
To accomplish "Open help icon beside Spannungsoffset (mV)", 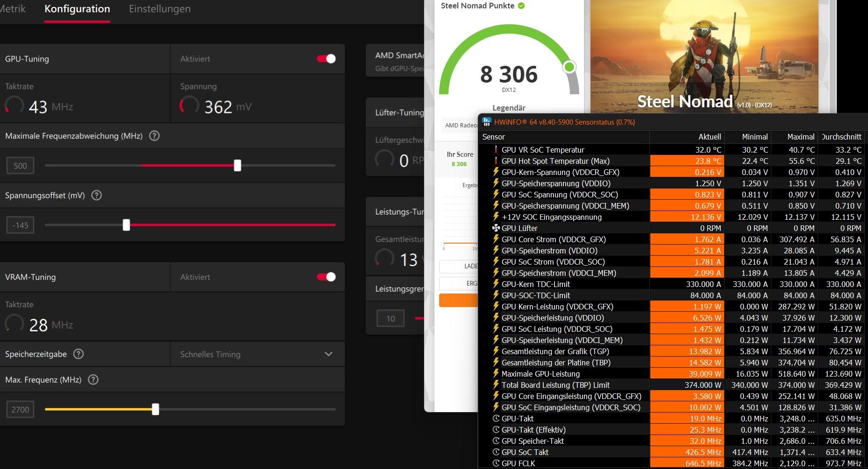I will point(96,195).
